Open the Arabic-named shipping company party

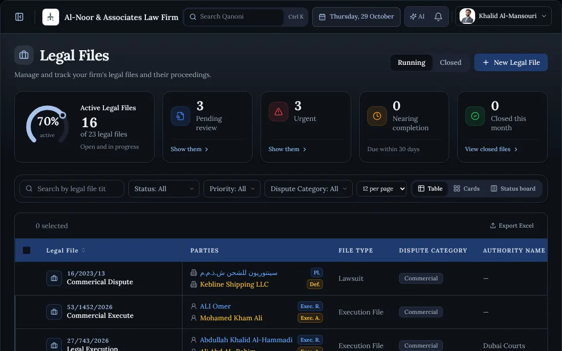[239, 273]
